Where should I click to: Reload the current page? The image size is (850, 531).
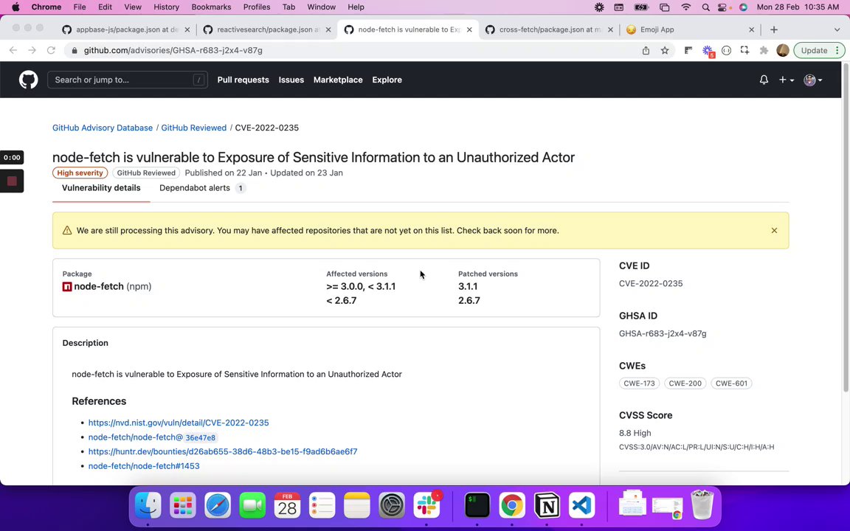click(x=51, y=50)
